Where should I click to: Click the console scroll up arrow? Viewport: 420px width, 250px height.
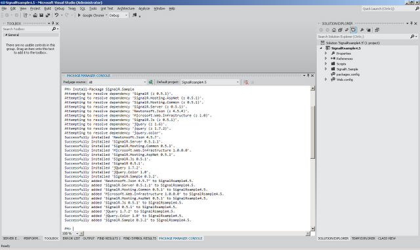coord(312,88)
